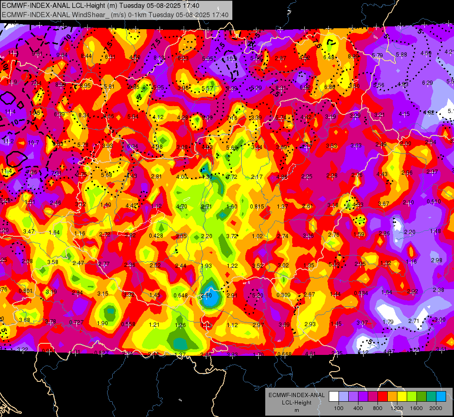
Task: Click the map value 2.93 on the yellow area
Action: [x=310, y=324]
